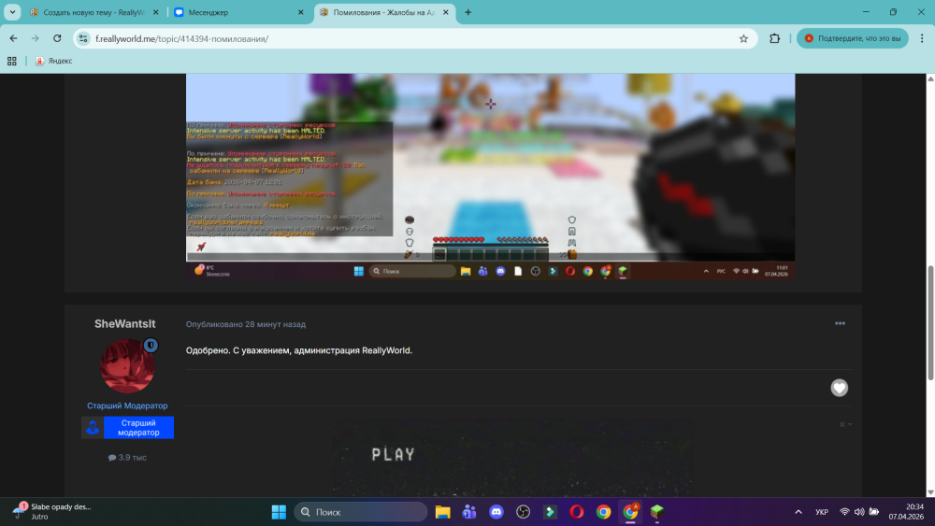935x526 pixels.
Task: Click the scrollbar up arrow
Action: [929, 78]
